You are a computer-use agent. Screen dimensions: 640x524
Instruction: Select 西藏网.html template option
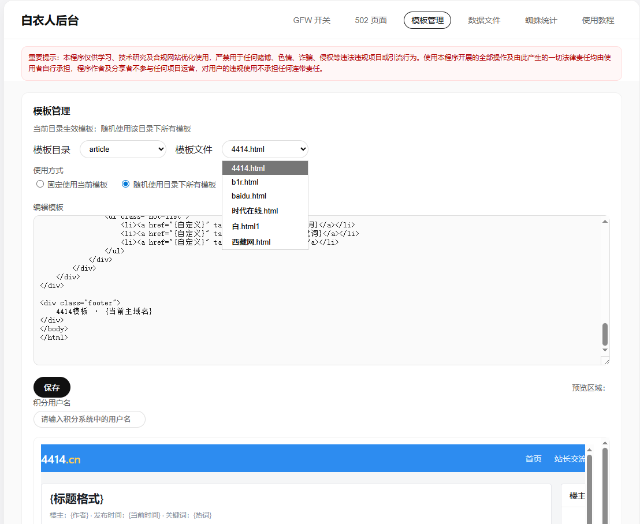251,242
